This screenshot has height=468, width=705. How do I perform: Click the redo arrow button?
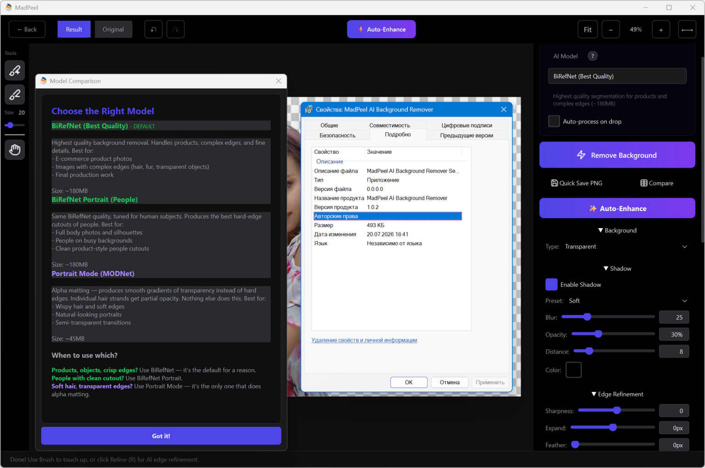tap(175, 29)
